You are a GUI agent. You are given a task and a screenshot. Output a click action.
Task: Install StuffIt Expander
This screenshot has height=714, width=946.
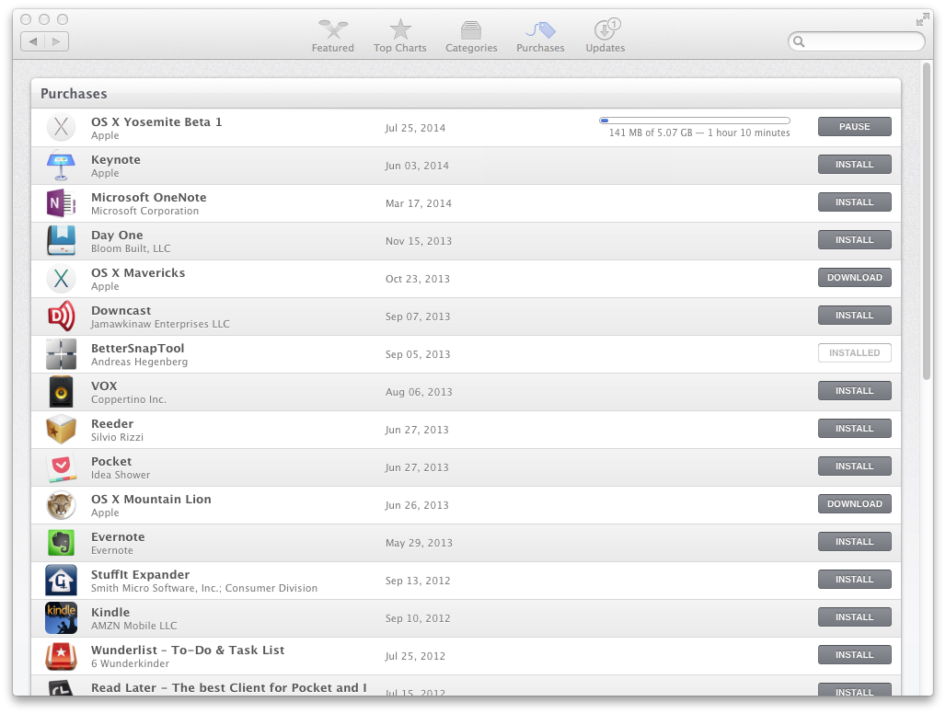tap(854, 579)
